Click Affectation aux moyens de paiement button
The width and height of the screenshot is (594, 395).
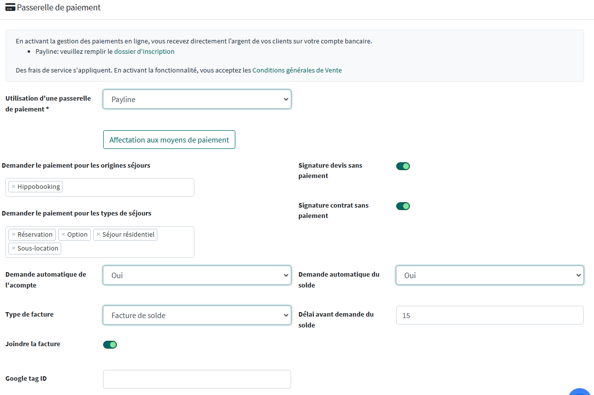pos(169,140)
